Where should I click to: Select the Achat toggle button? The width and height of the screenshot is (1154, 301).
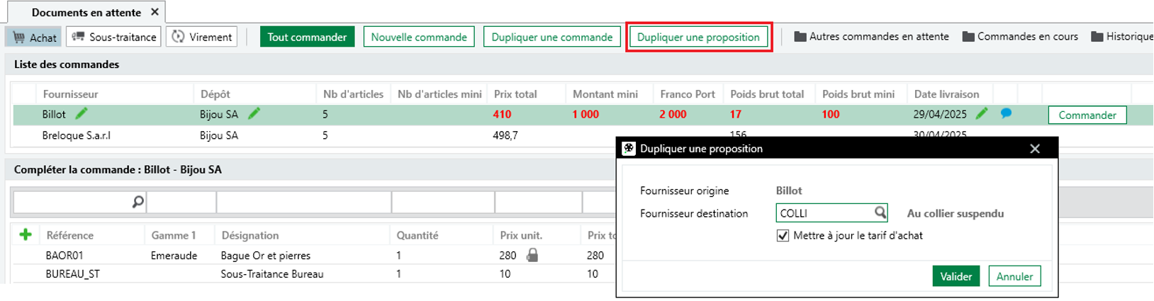click(x=34, y=37)
